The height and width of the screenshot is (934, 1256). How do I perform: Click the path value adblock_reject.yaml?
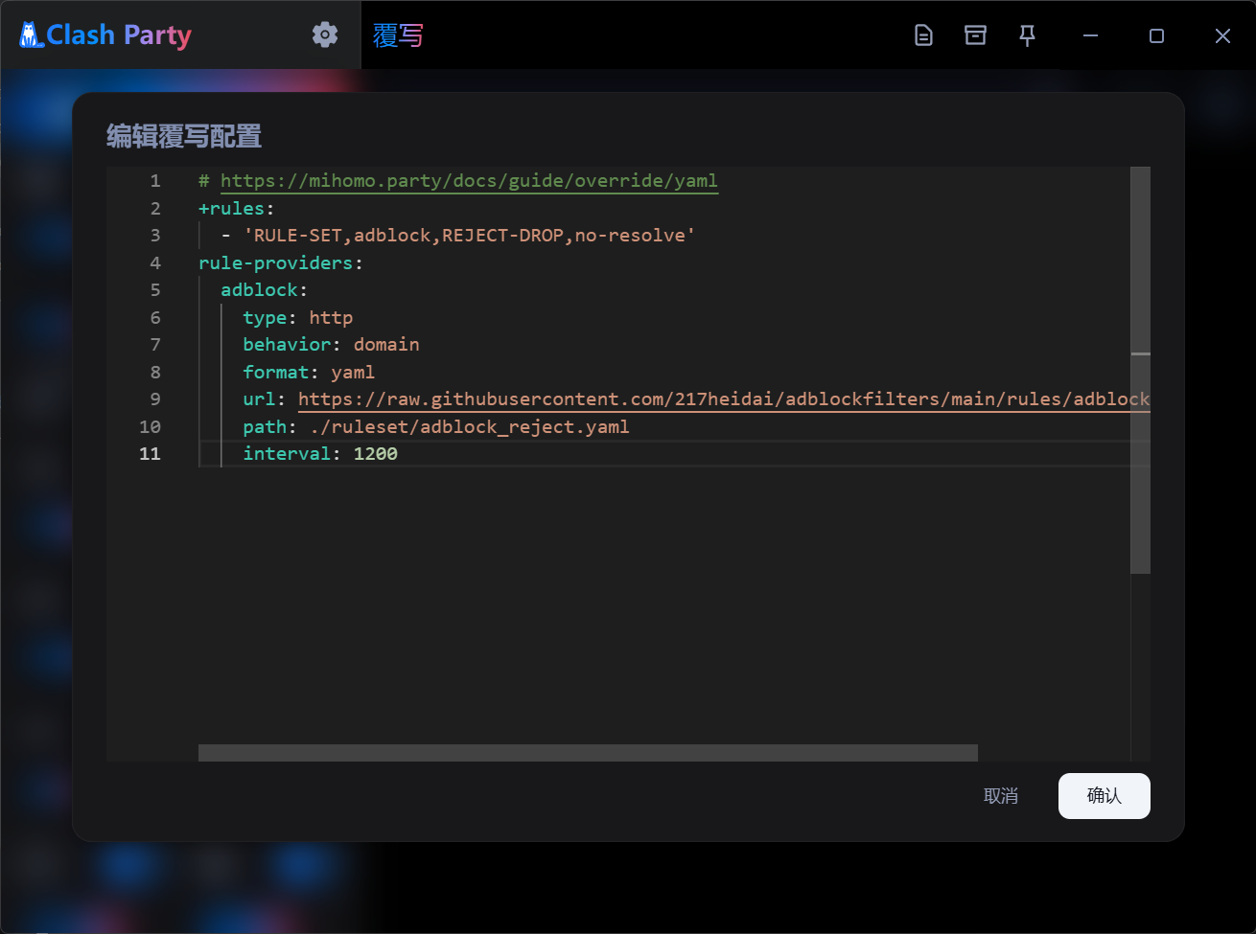[470, 427]
